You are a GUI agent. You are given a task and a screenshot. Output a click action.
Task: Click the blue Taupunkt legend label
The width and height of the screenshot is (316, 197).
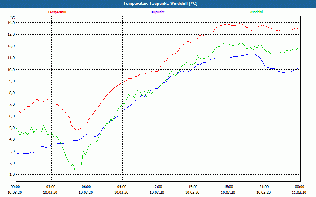[x=156, y=12]
